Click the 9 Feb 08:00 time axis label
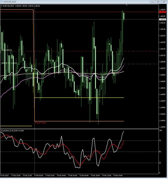Screen dimensions: 168x179 coord(84,176)
